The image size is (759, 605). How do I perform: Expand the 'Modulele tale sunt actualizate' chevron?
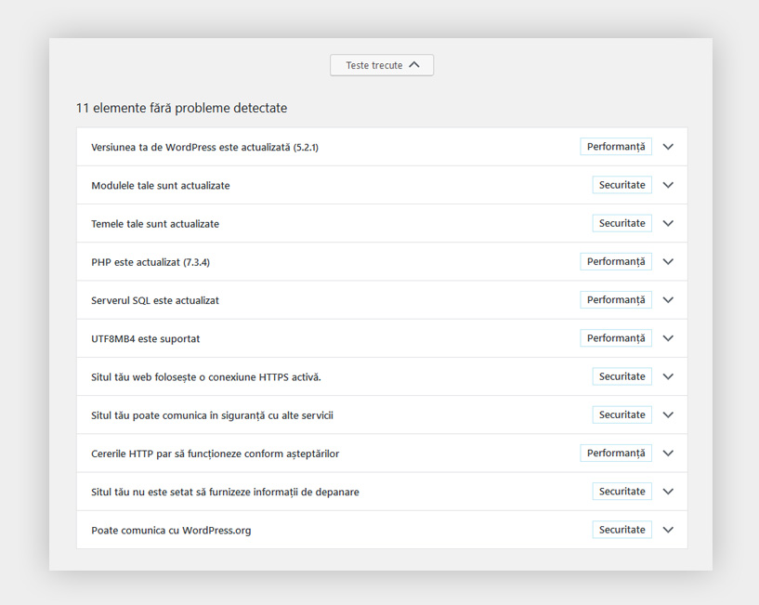pos(668,185)
